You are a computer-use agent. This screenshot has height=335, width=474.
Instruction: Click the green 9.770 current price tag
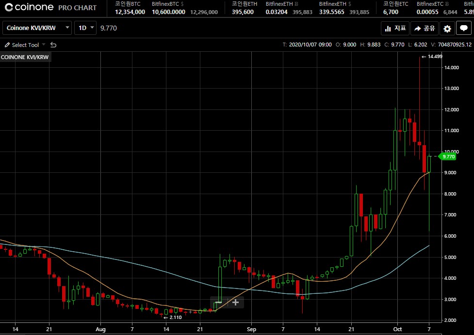click(x=447, y=156)
